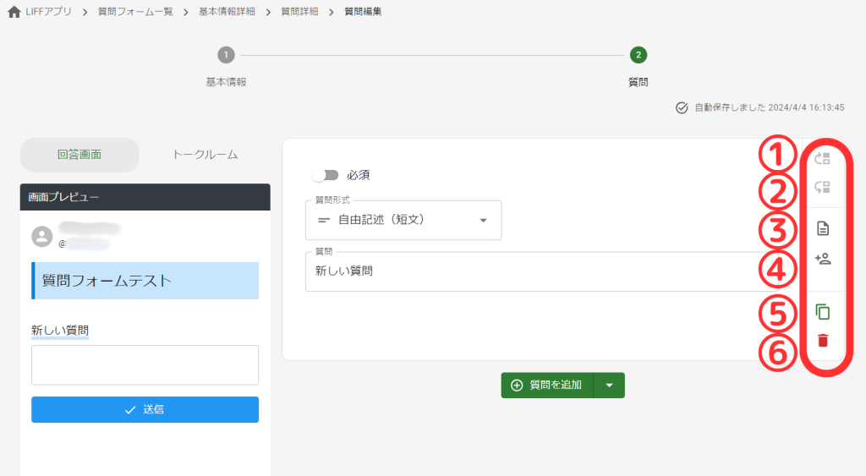Switch to the 回答画面 tab
The height and width of the screenshot is (476, 866).
pos(79,155)
